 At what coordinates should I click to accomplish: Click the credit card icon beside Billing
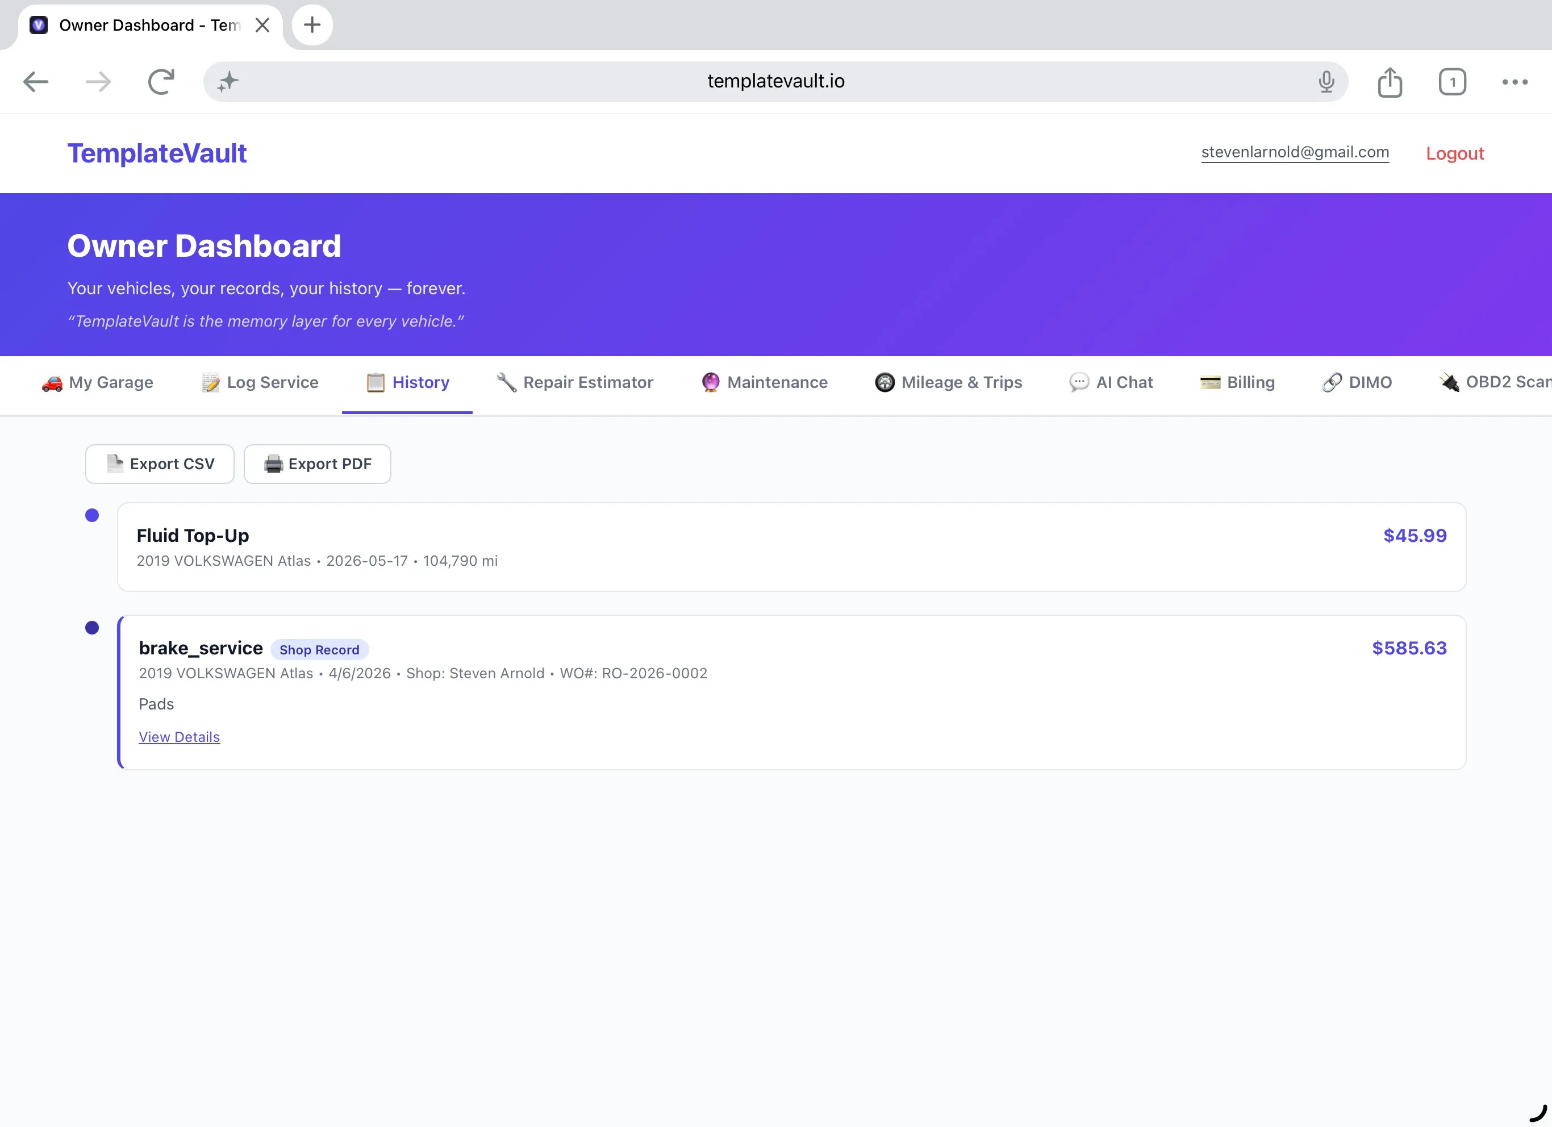(1211, 382)
